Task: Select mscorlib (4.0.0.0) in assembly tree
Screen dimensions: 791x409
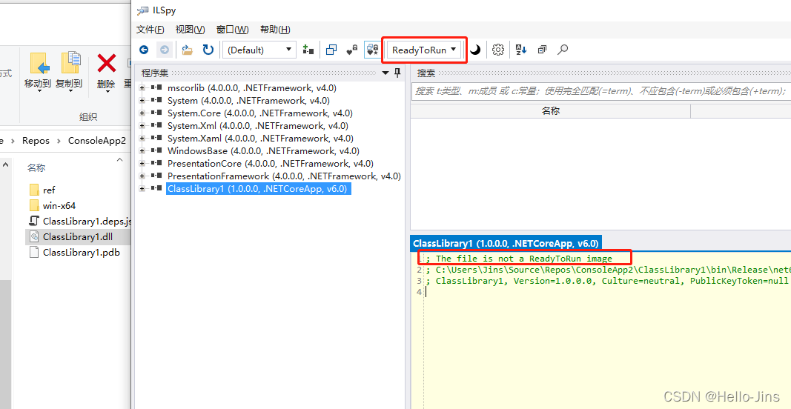Action: coord(252,87)
